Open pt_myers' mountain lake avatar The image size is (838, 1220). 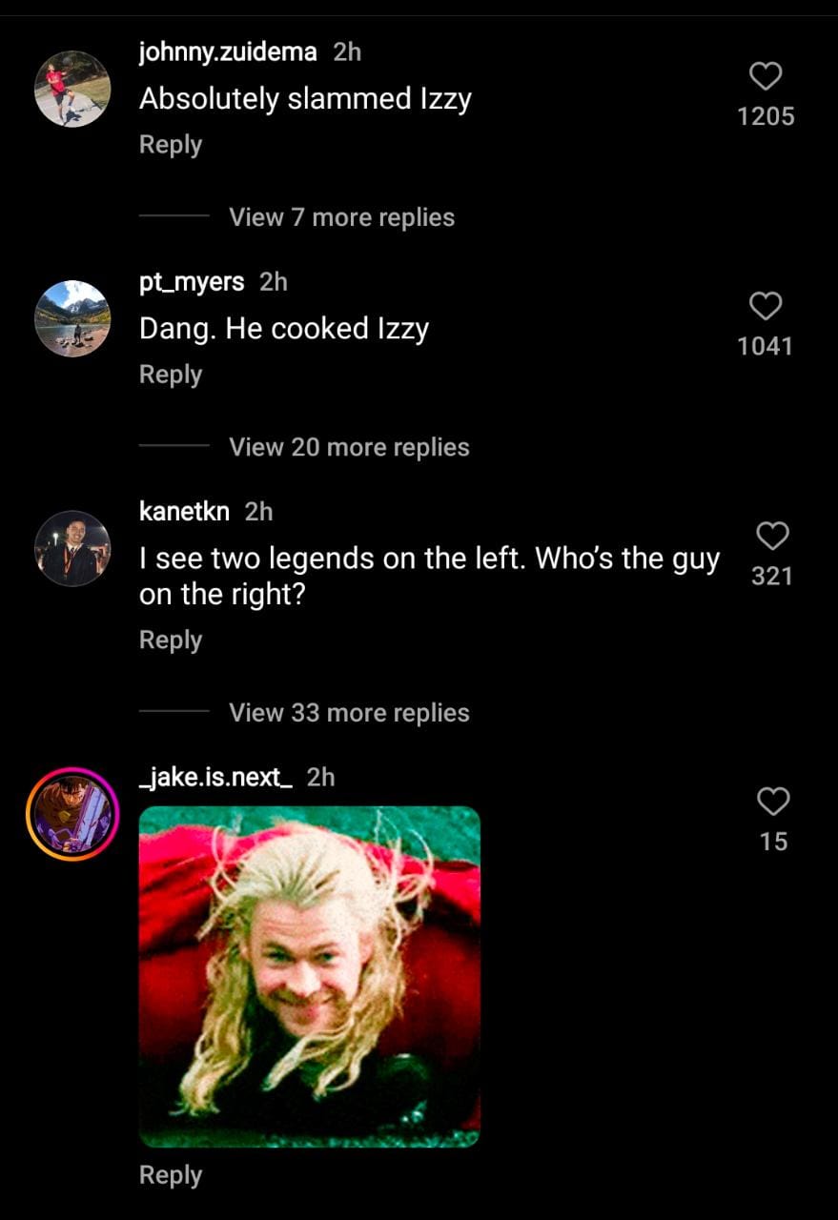pyautogui.click(x=72, y=318)
